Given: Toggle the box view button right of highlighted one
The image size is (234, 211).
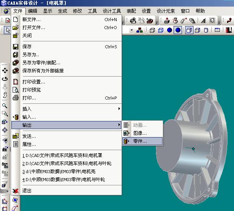Looking at the screenshot, I should pos(197,30).
